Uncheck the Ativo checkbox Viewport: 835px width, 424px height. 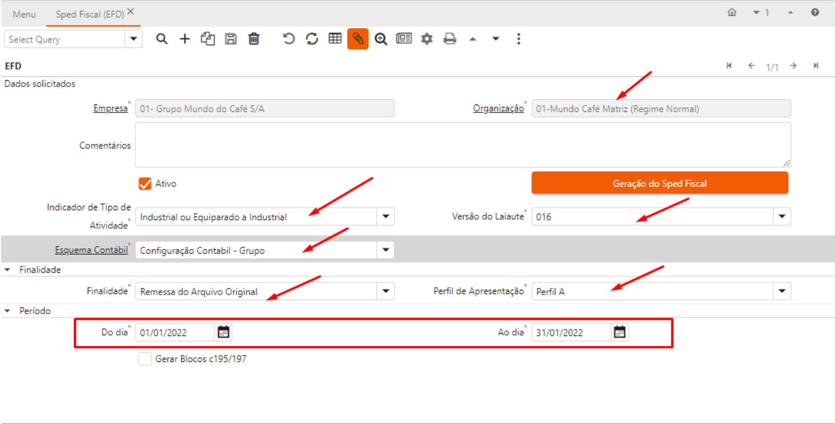pos(145,184)
